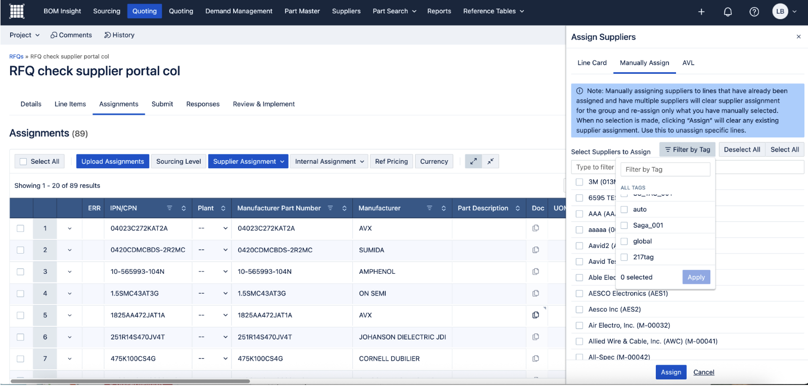Check the '217tag' tag checkbox
This screenshot has width=808, height=388.
[x=624, y=257]
